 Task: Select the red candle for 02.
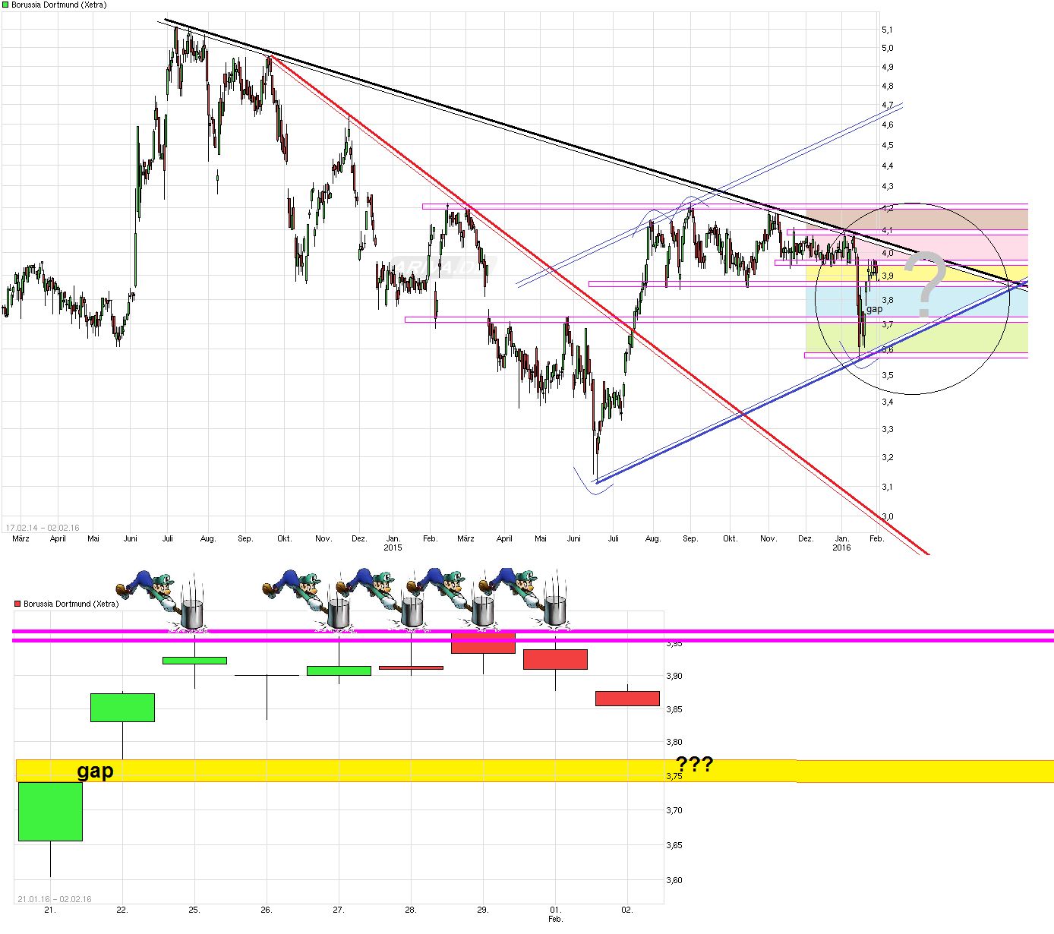(x=627, y=699)
